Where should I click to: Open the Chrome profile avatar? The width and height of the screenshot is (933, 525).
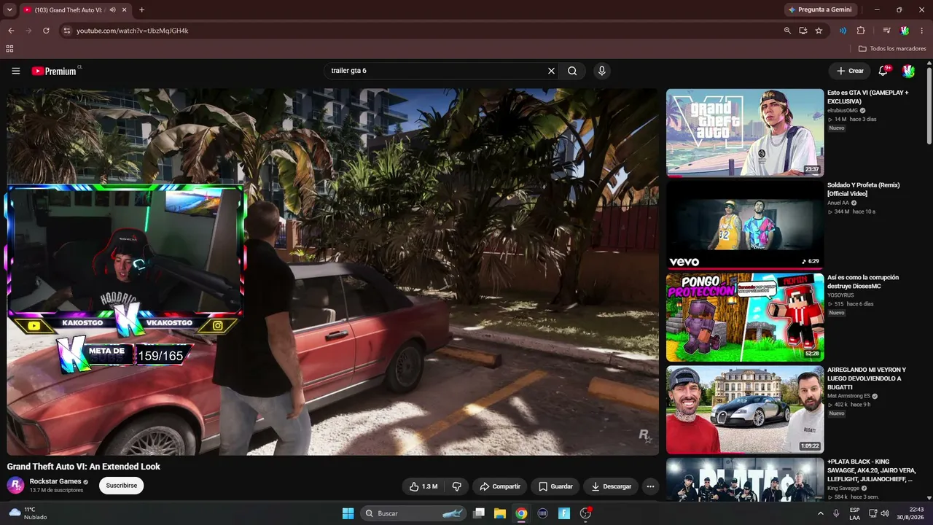[905, 31]
